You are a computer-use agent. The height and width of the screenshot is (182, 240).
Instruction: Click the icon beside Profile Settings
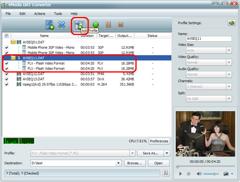[231, 23]
